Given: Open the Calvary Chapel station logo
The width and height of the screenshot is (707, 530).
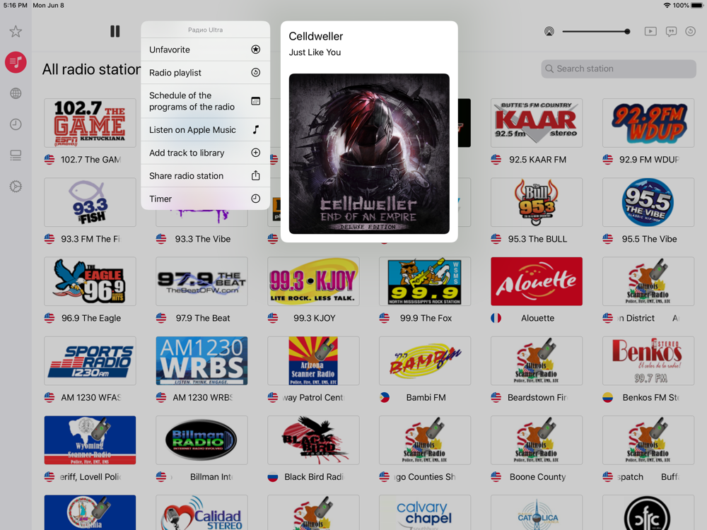Looking at the screenshot, I should pos(425,513).
